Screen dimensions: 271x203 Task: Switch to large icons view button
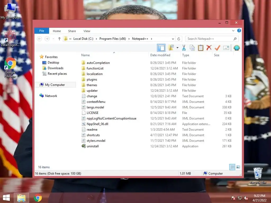pos(238,167)
